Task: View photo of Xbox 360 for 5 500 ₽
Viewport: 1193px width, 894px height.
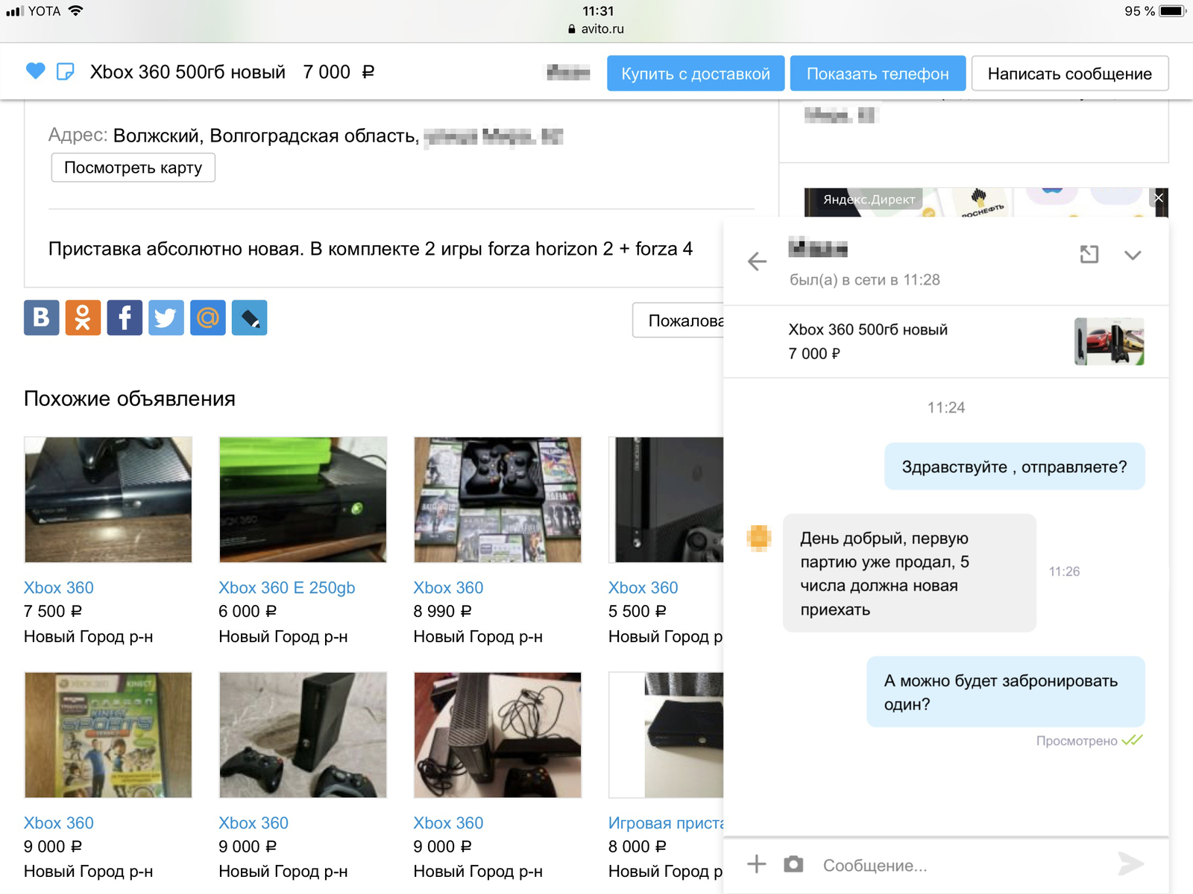Action: [x=666, y=500]
